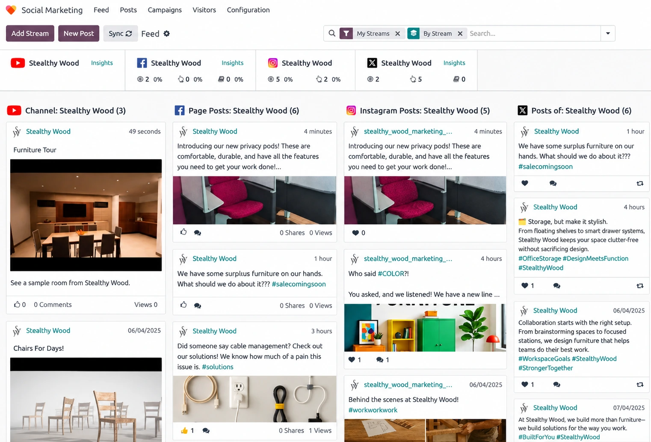This screenshot has height=442, width=651.
Task: Open 0 Comments on Furniture Tour
Action: tap(53, 305)
